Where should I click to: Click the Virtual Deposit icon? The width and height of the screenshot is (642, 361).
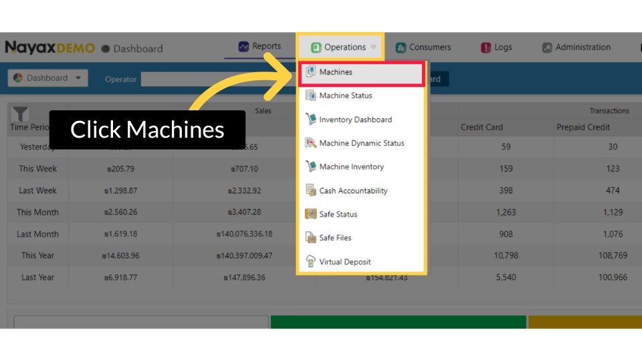tap(311, 261)
